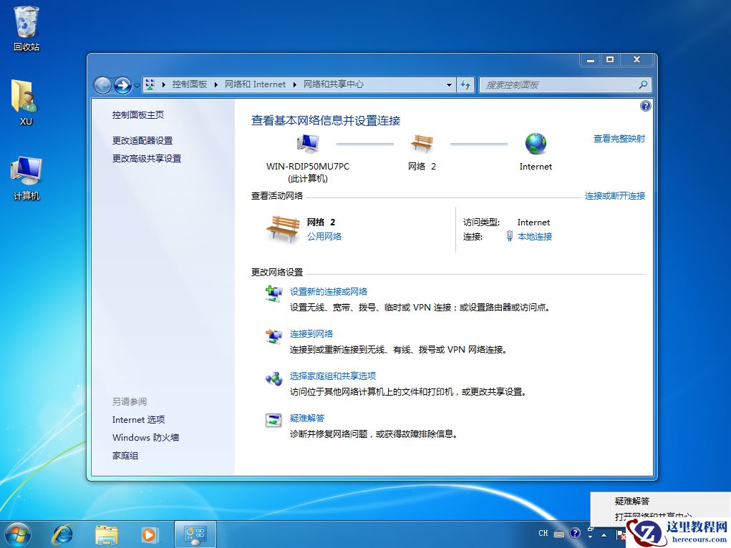Select the WIN-RDIP50MU7PC computer icon
Screen dimensions: 731x548
(x=307, y=142)
